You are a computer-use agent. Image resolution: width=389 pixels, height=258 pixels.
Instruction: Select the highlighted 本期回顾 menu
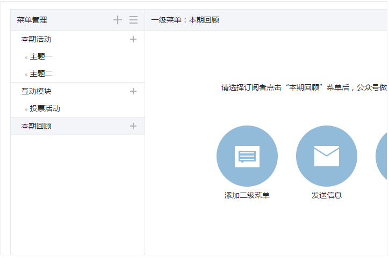(x=37, y=126)
